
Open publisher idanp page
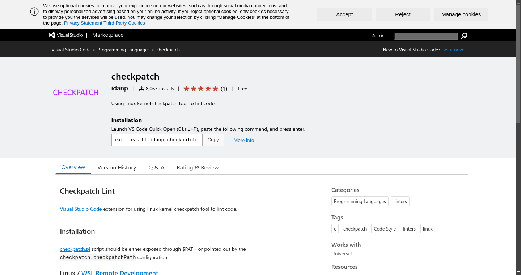click(x=120, y=88)
